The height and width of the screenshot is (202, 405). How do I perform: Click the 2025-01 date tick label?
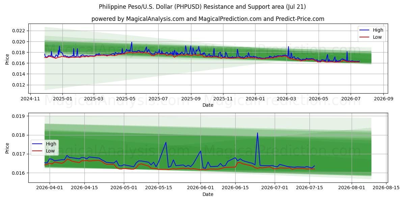click(62, 99)
